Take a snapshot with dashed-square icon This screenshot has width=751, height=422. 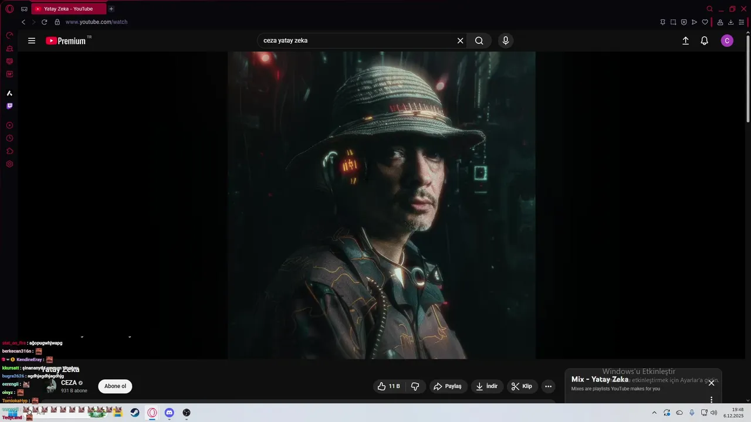click(674, 22)
